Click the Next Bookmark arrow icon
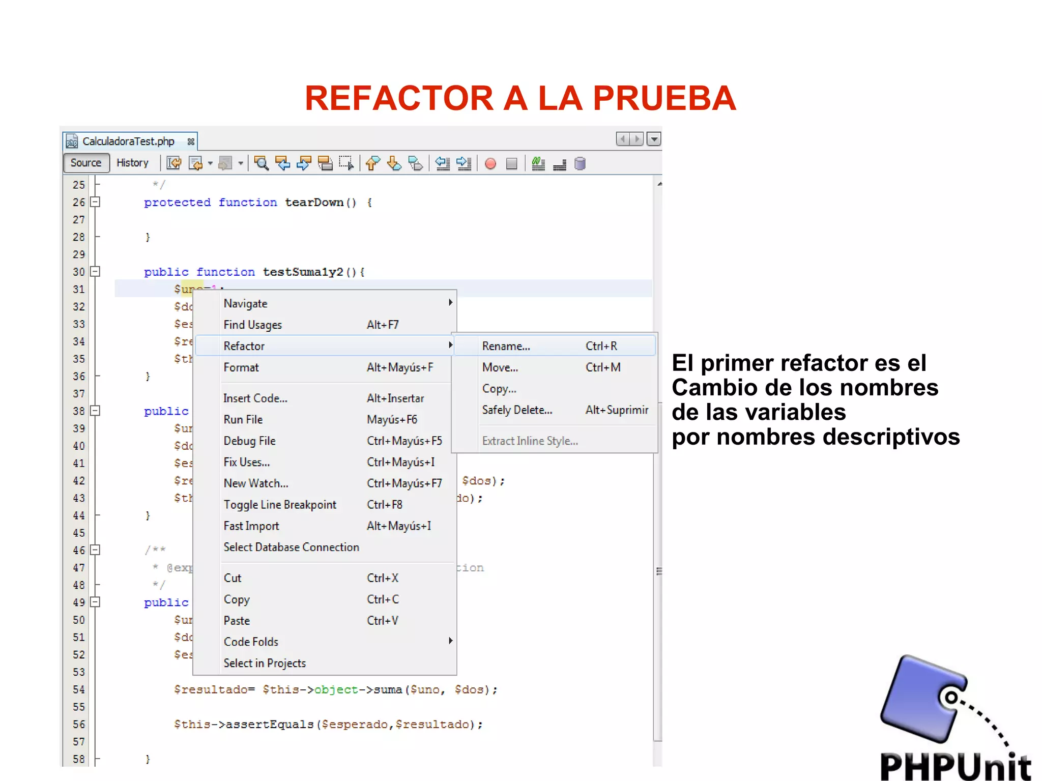 tap(394, 163)
